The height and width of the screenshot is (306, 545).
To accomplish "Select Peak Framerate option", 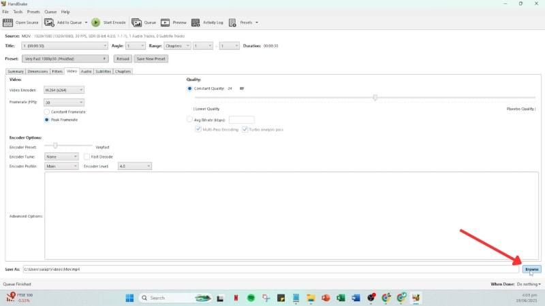I will 46,120.
